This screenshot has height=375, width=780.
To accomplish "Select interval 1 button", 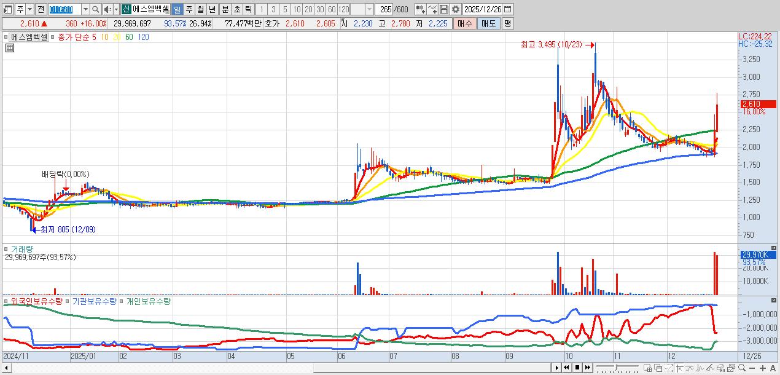I will (261, 9).
